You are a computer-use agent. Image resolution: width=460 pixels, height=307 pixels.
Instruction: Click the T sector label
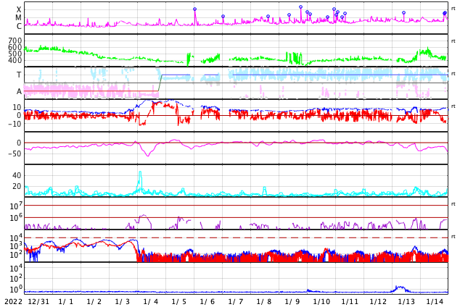(19, 75)
